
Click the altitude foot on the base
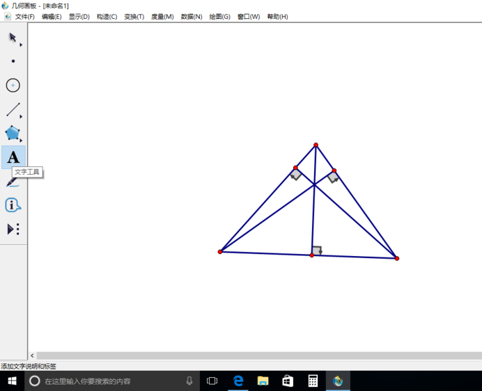click(x=312, y=255)
